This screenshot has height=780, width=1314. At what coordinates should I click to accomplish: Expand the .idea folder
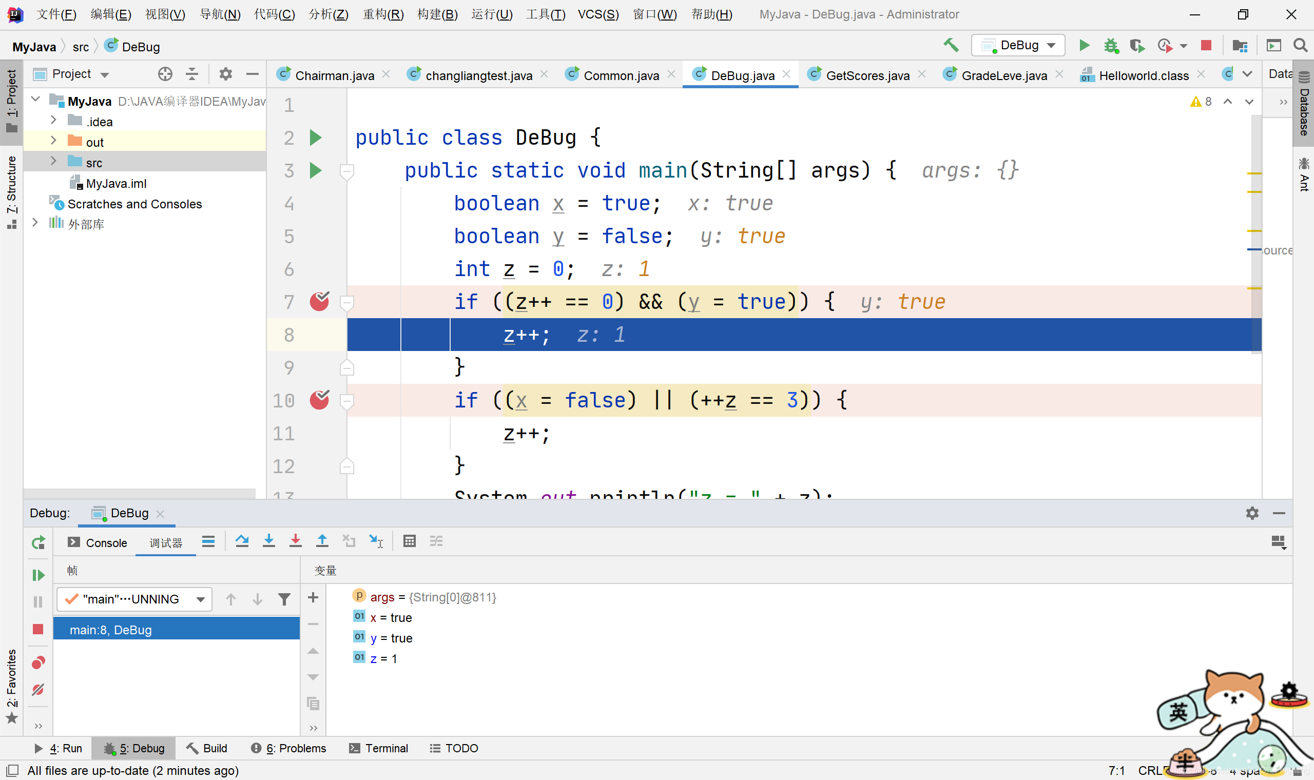tap(53, 120)
